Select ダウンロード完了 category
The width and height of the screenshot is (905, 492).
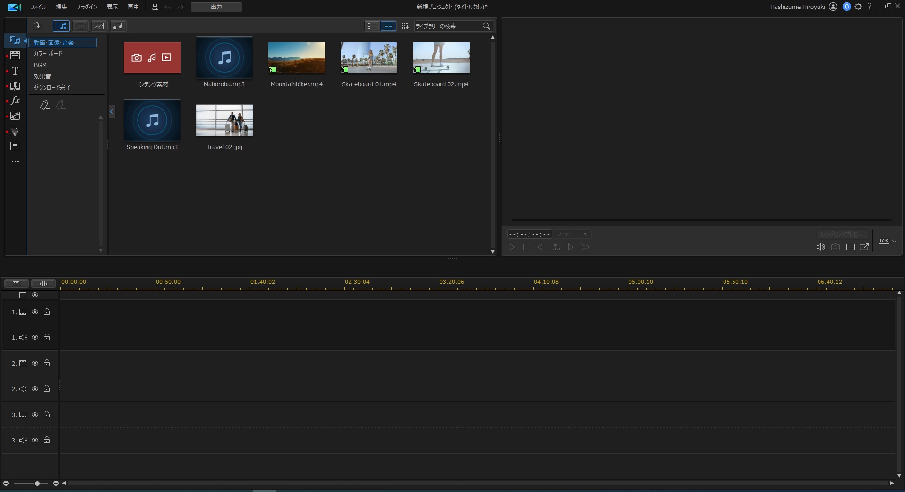pos(52,88)
